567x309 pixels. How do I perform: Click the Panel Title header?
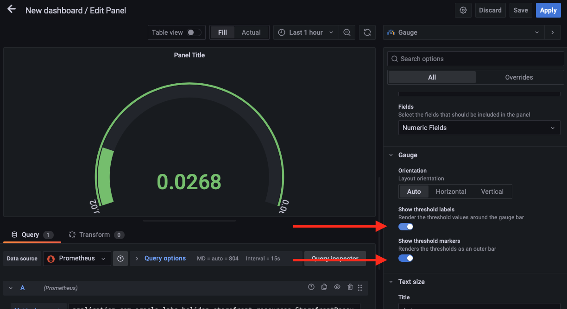click(x=189, y=55)
